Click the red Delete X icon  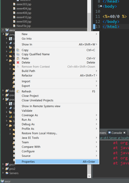tap(18, 62)
